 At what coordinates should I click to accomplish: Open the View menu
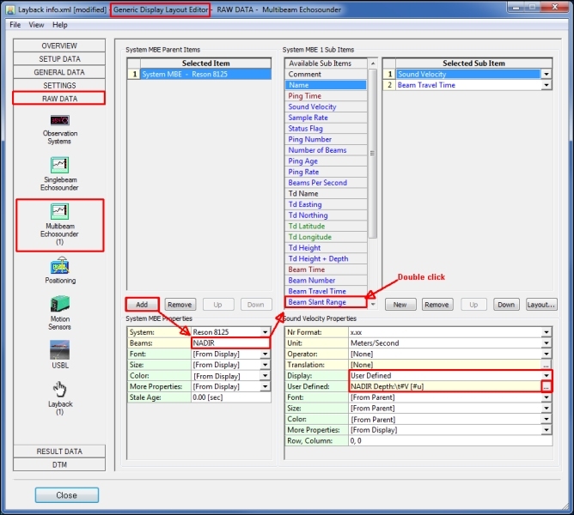click(37, 25)
